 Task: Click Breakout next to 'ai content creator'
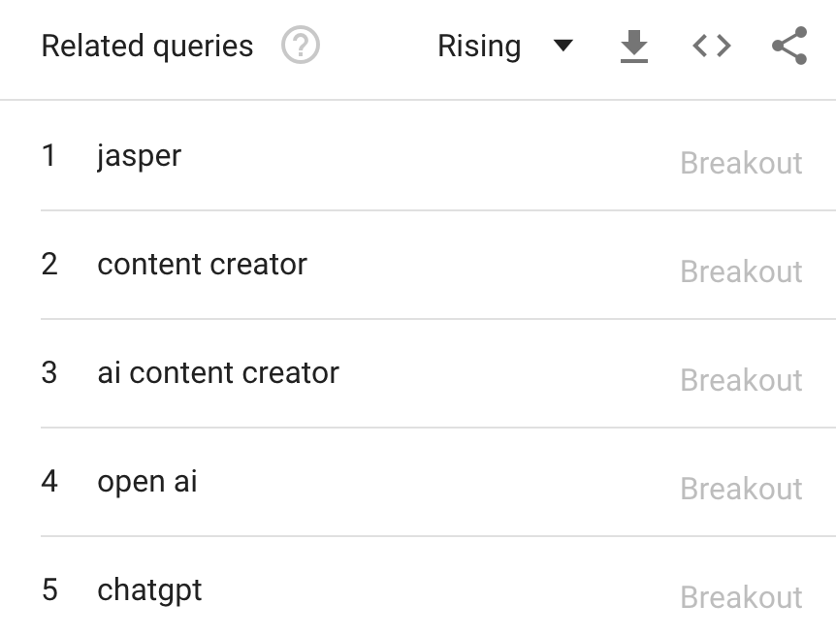coord(741,380)
